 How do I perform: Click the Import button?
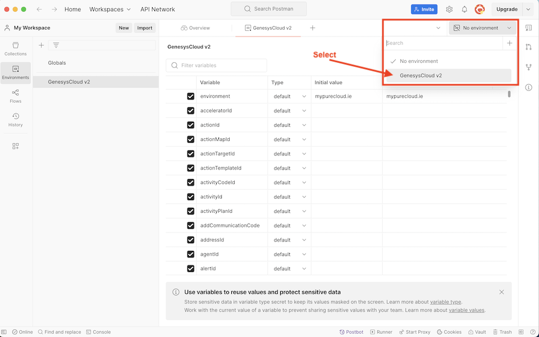coord(145,28)
